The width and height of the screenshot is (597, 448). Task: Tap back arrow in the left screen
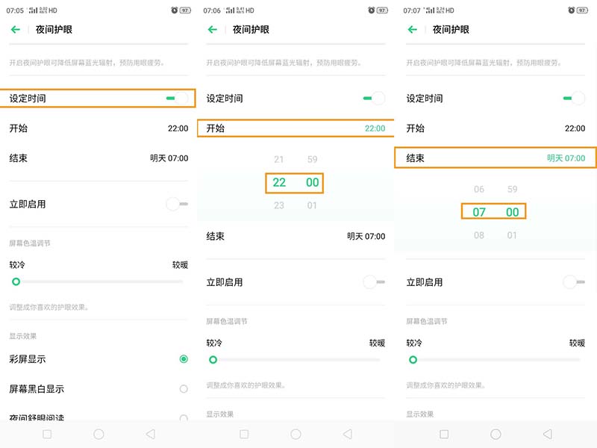pos(15,29)
